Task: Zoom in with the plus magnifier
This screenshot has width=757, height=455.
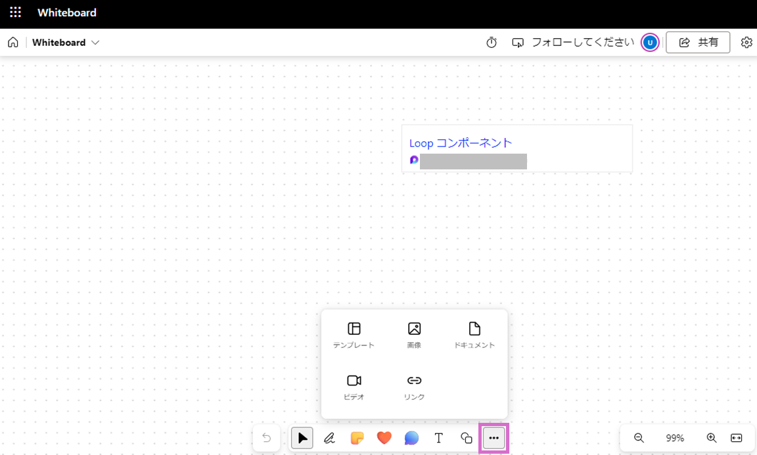Action: point(711,438)
